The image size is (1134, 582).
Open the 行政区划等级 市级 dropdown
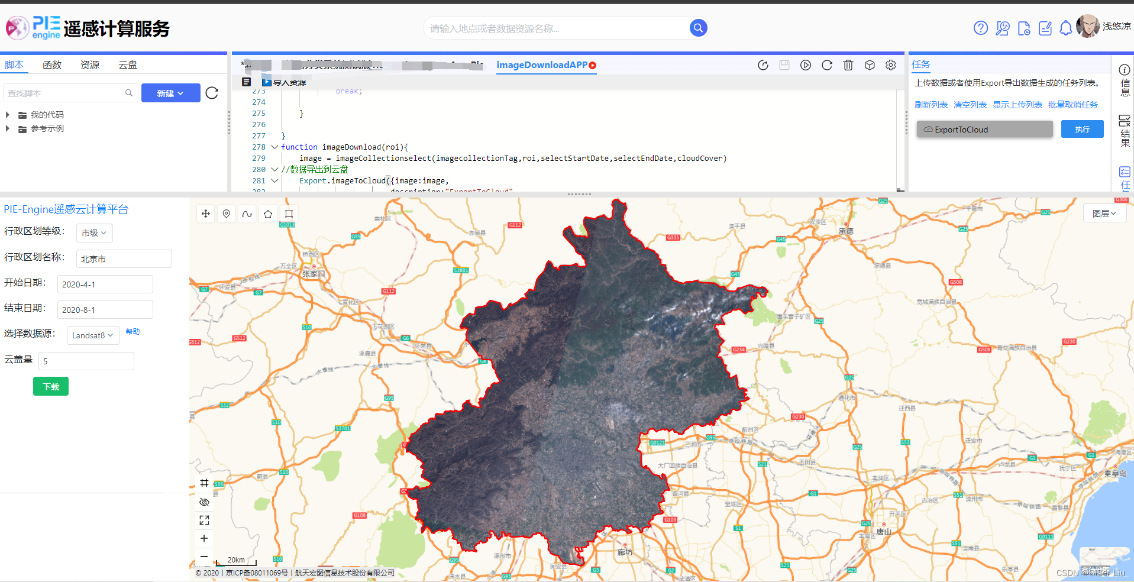94,233
